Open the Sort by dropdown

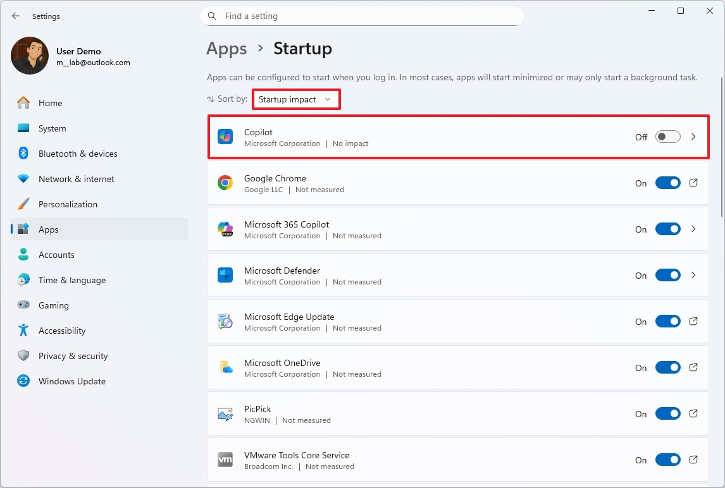295,99
